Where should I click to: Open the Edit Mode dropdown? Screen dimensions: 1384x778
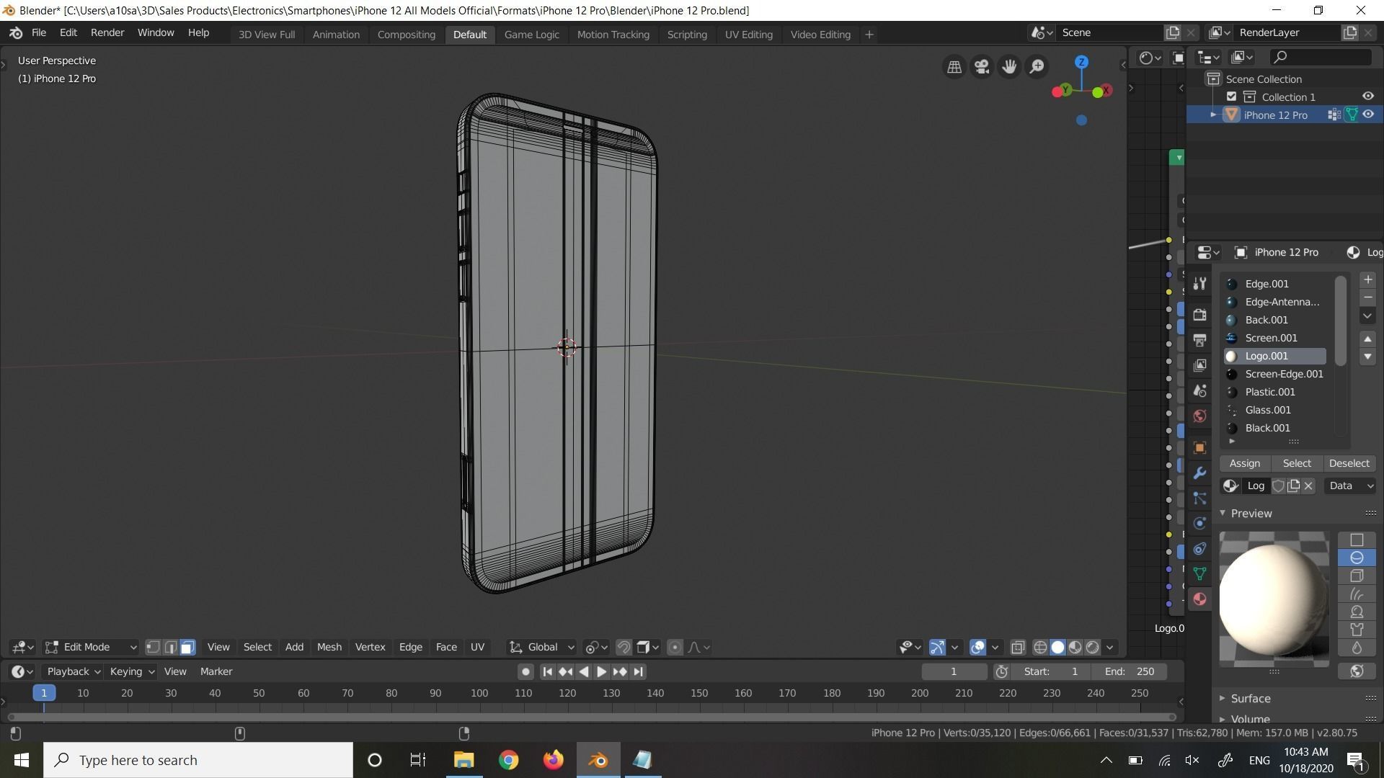(91, 647)
